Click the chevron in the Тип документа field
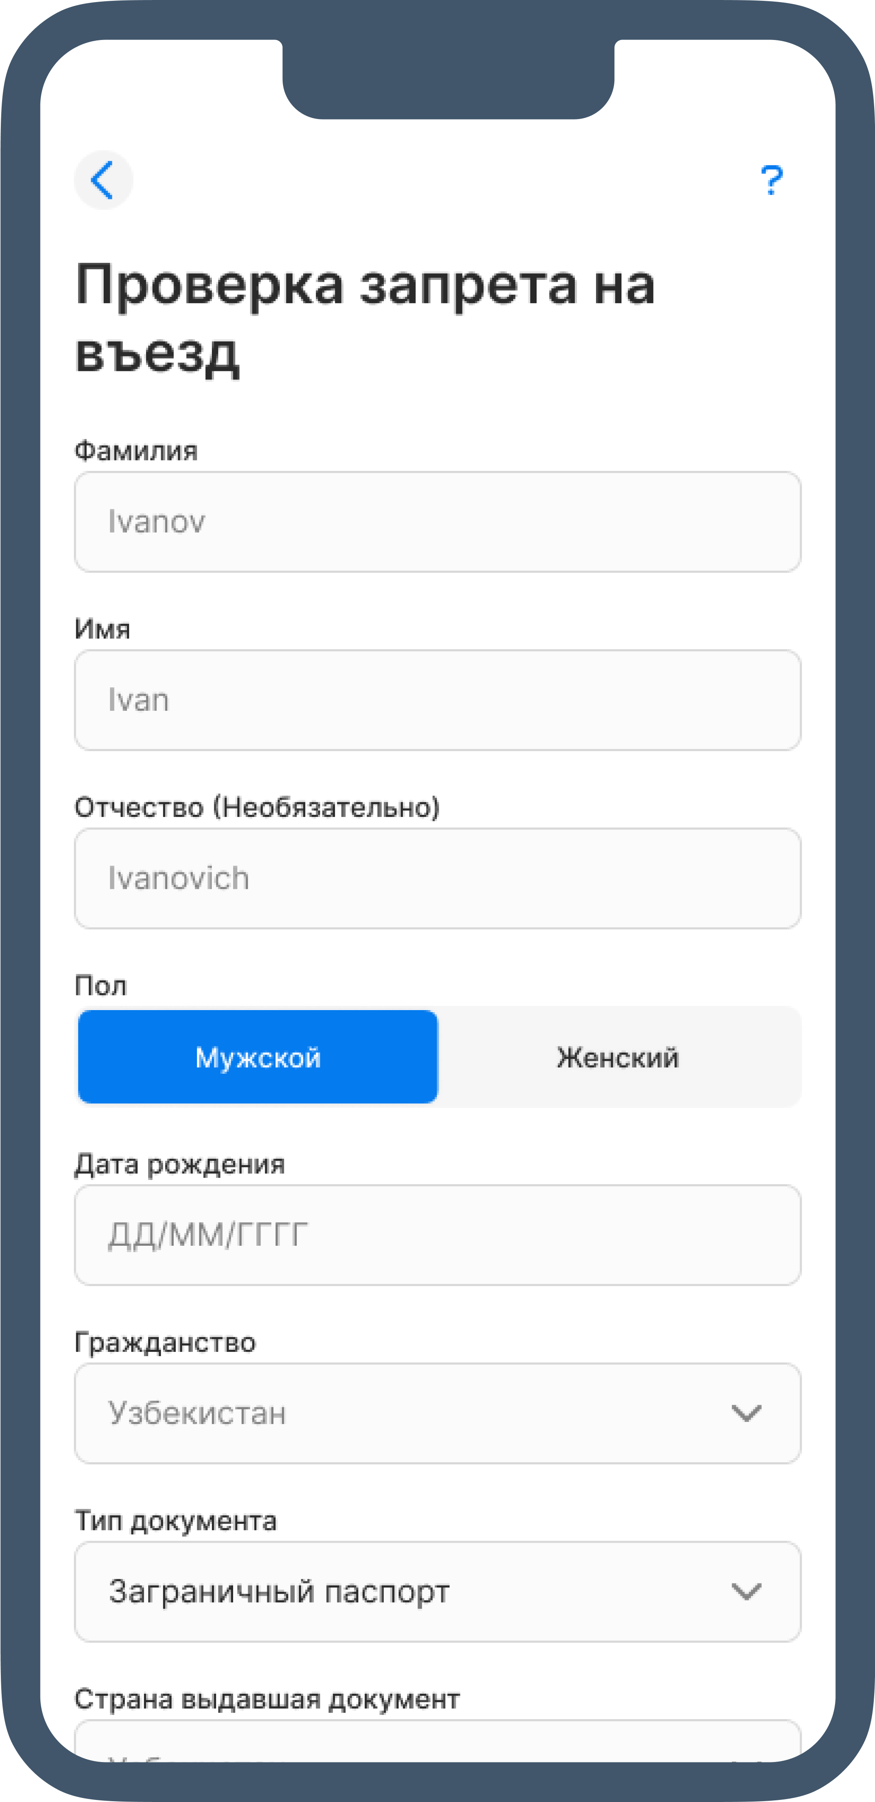 click(x=746, y=1591)
